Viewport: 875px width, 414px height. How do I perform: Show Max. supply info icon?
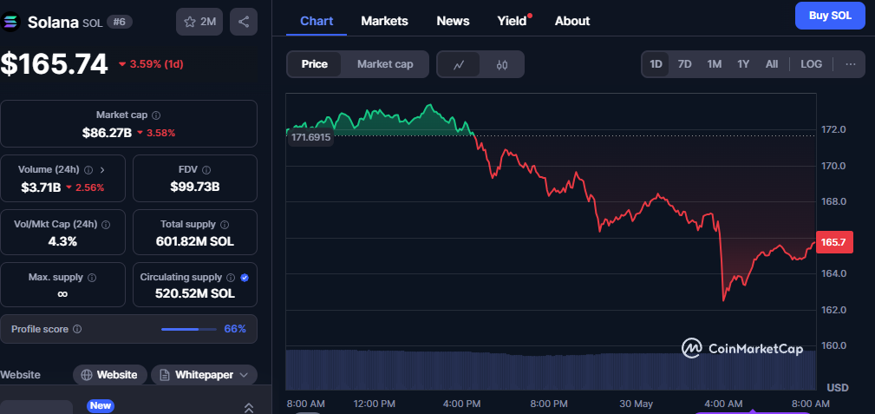pos(92,277)
